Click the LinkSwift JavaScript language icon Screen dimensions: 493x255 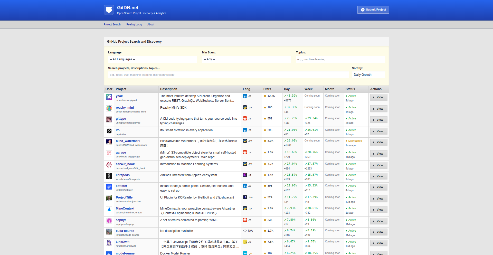click(245, 242)
